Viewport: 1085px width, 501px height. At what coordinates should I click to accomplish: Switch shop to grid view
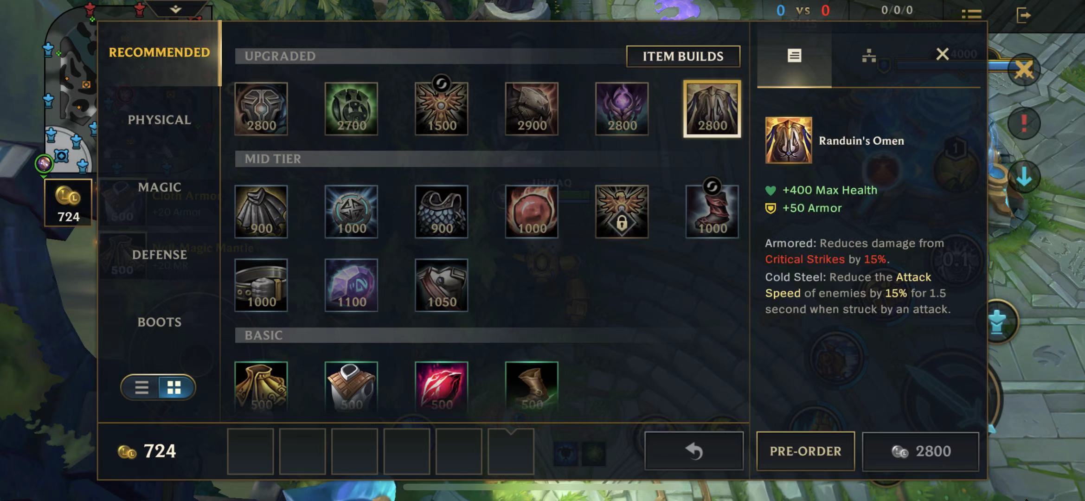tap(174, 387)
